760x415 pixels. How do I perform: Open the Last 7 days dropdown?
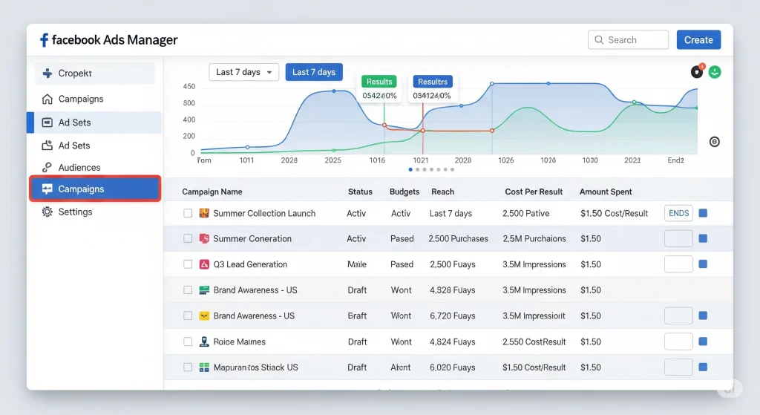243,72
